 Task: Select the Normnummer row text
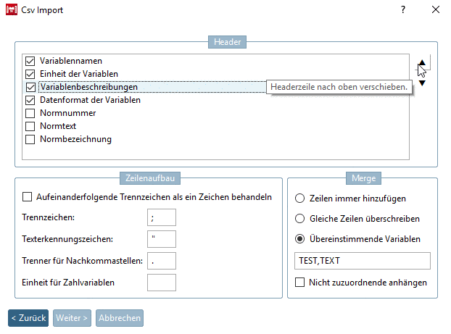[68, 113]
